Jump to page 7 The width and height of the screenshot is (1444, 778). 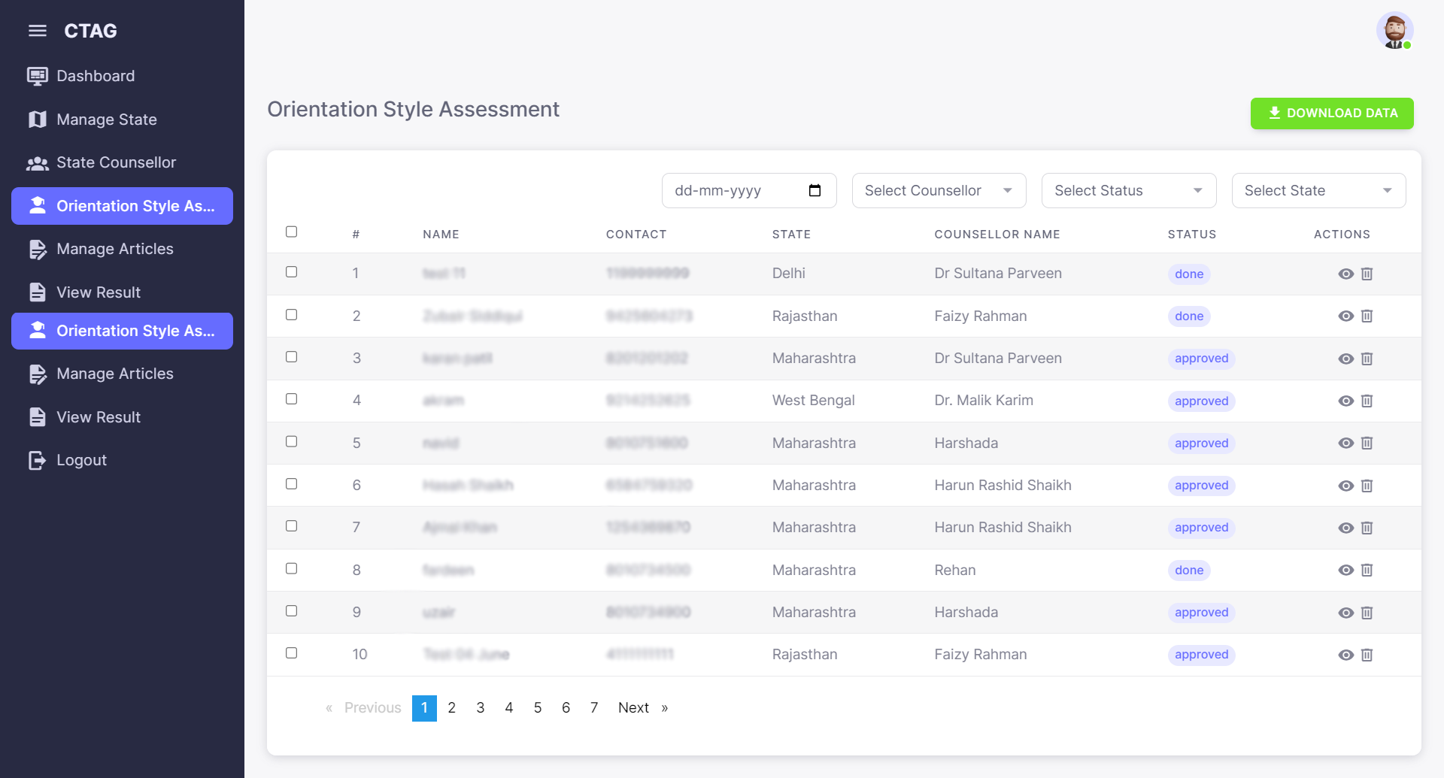594,708
